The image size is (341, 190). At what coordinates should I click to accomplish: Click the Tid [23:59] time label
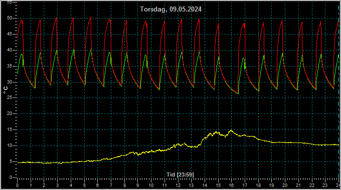click(x=180, y=174)
